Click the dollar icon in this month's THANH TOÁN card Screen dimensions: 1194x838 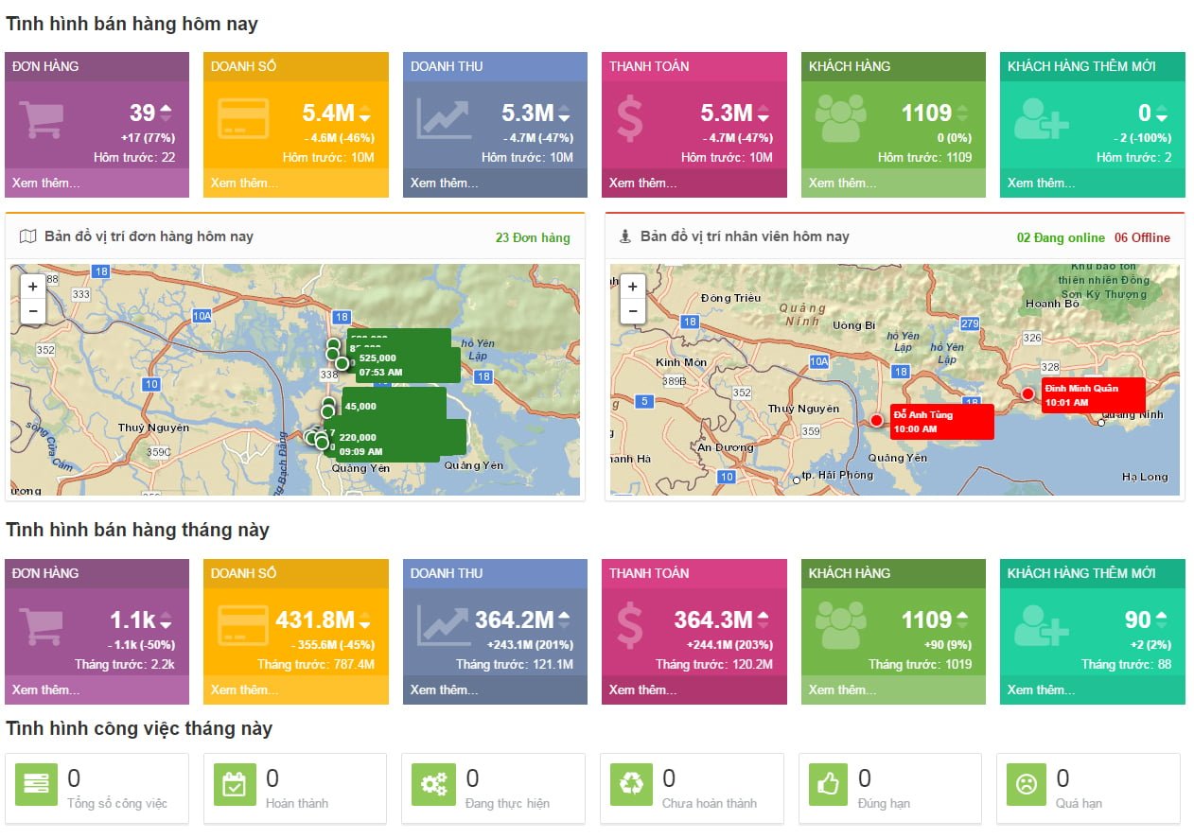coord(629,627)
